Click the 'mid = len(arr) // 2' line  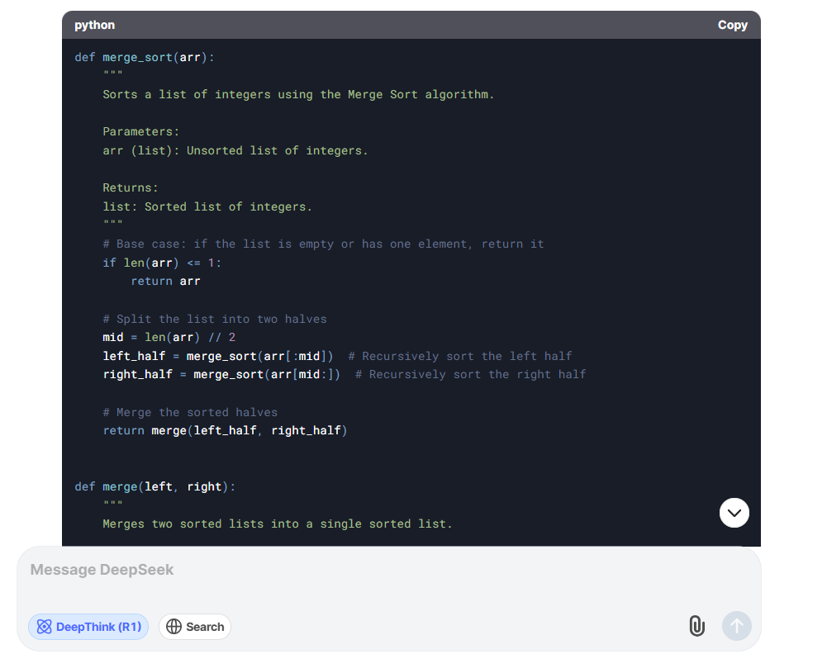(169, 337)
